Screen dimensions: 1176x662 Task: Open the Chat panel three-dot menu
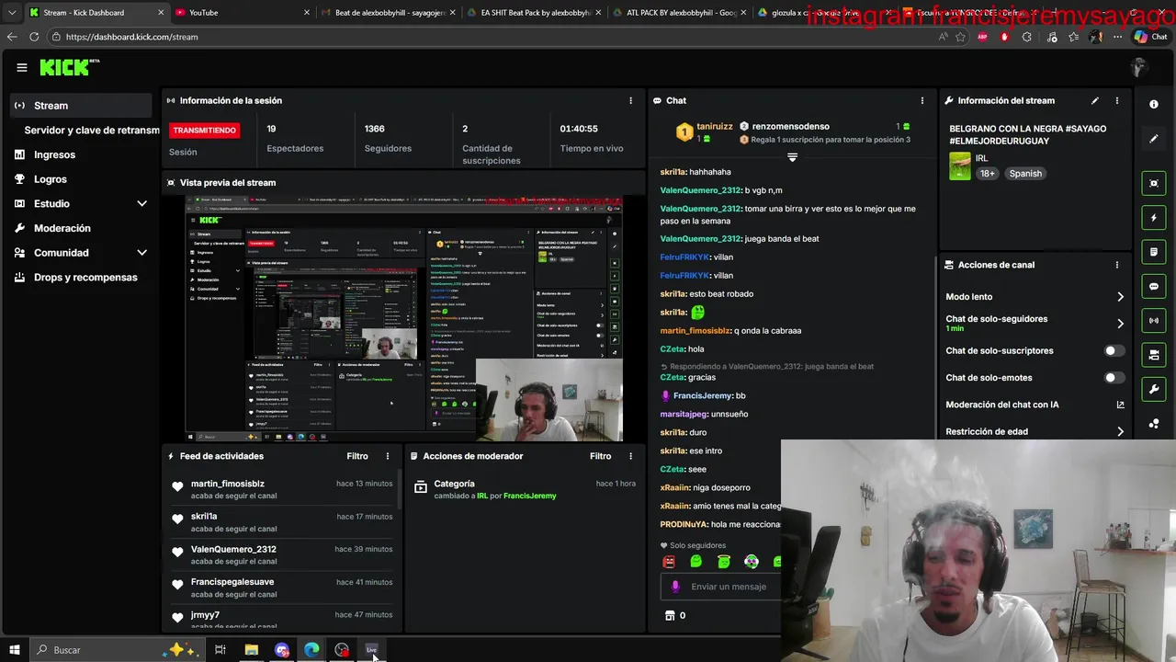pyautogui.click(x=922, y=100)
